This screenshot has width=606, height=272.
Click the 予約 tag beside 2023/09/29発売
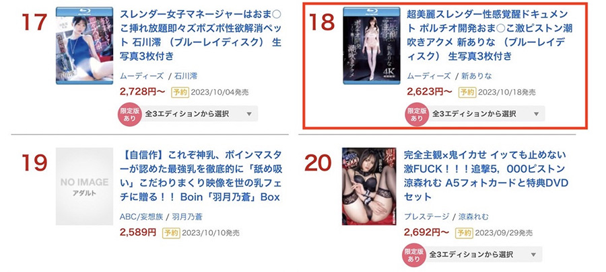pos(464,233)
